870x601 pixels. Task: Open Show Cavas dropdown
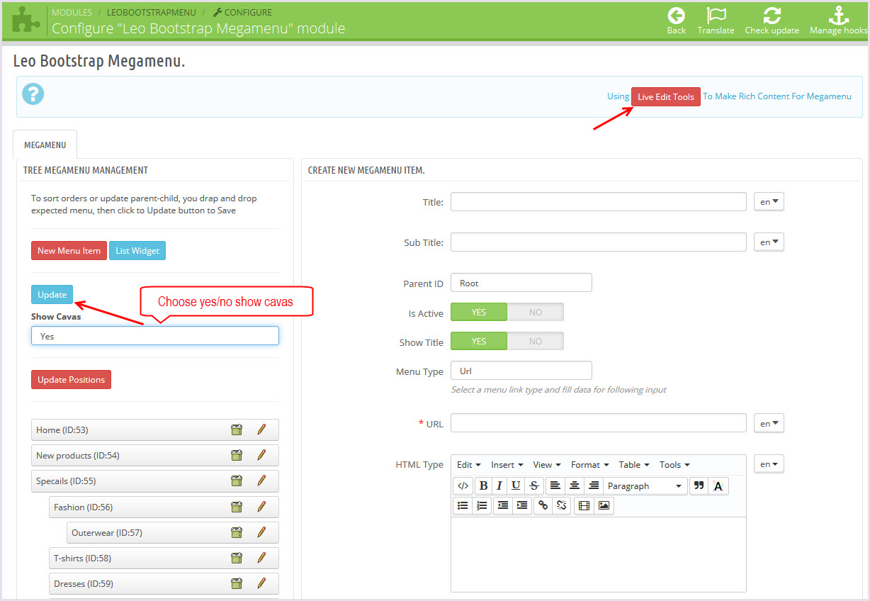point(155,336)
